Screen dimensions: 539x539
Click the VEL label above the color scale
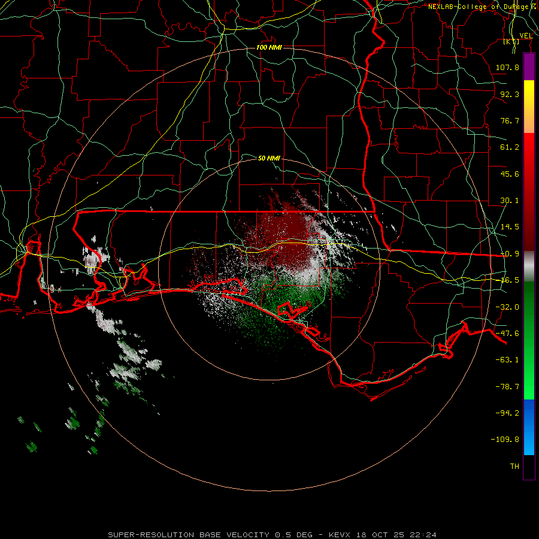click(x=526, y=36)
